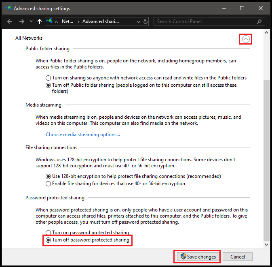Open the Recent locations dropdown arrow
Image resolution: width=272 pixels, height=267 pixels.
pos(31,21)
